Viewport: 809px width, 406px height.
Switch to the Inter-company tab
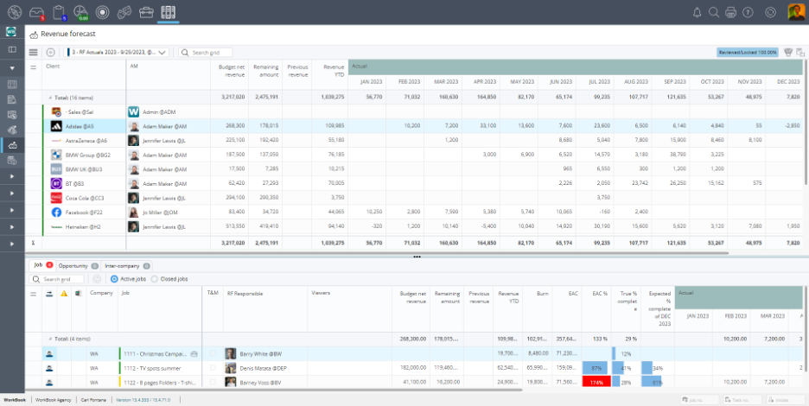pyautogui.click(x=122, y=266)
